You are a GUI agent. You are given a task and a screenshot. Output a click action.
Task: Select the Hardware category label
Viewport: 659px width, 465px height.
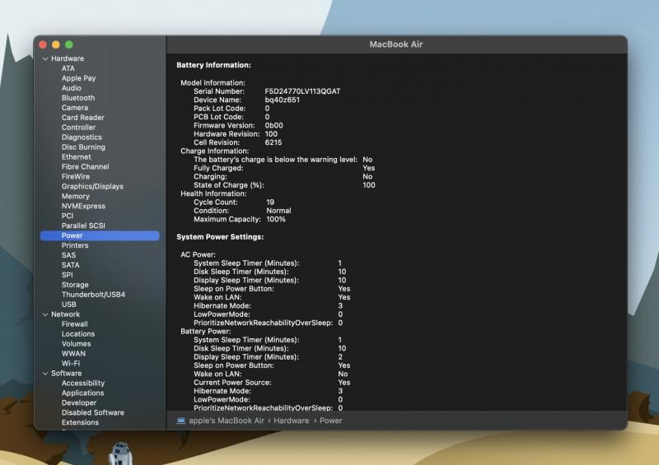68,58
